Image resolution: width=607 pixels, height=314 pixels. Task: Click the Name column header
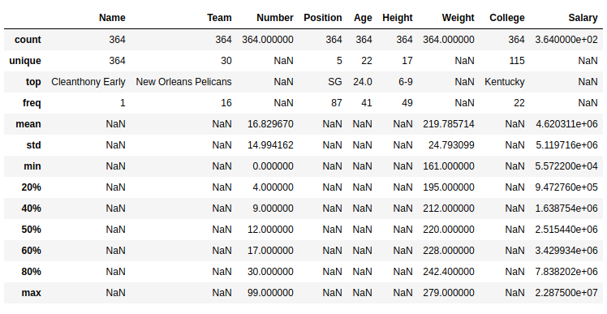click(x=112, y=18)
